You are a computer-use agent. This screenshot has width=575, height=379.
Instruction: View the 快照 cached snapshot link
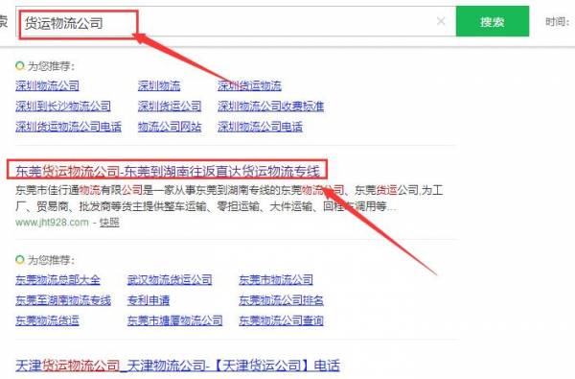109,223
